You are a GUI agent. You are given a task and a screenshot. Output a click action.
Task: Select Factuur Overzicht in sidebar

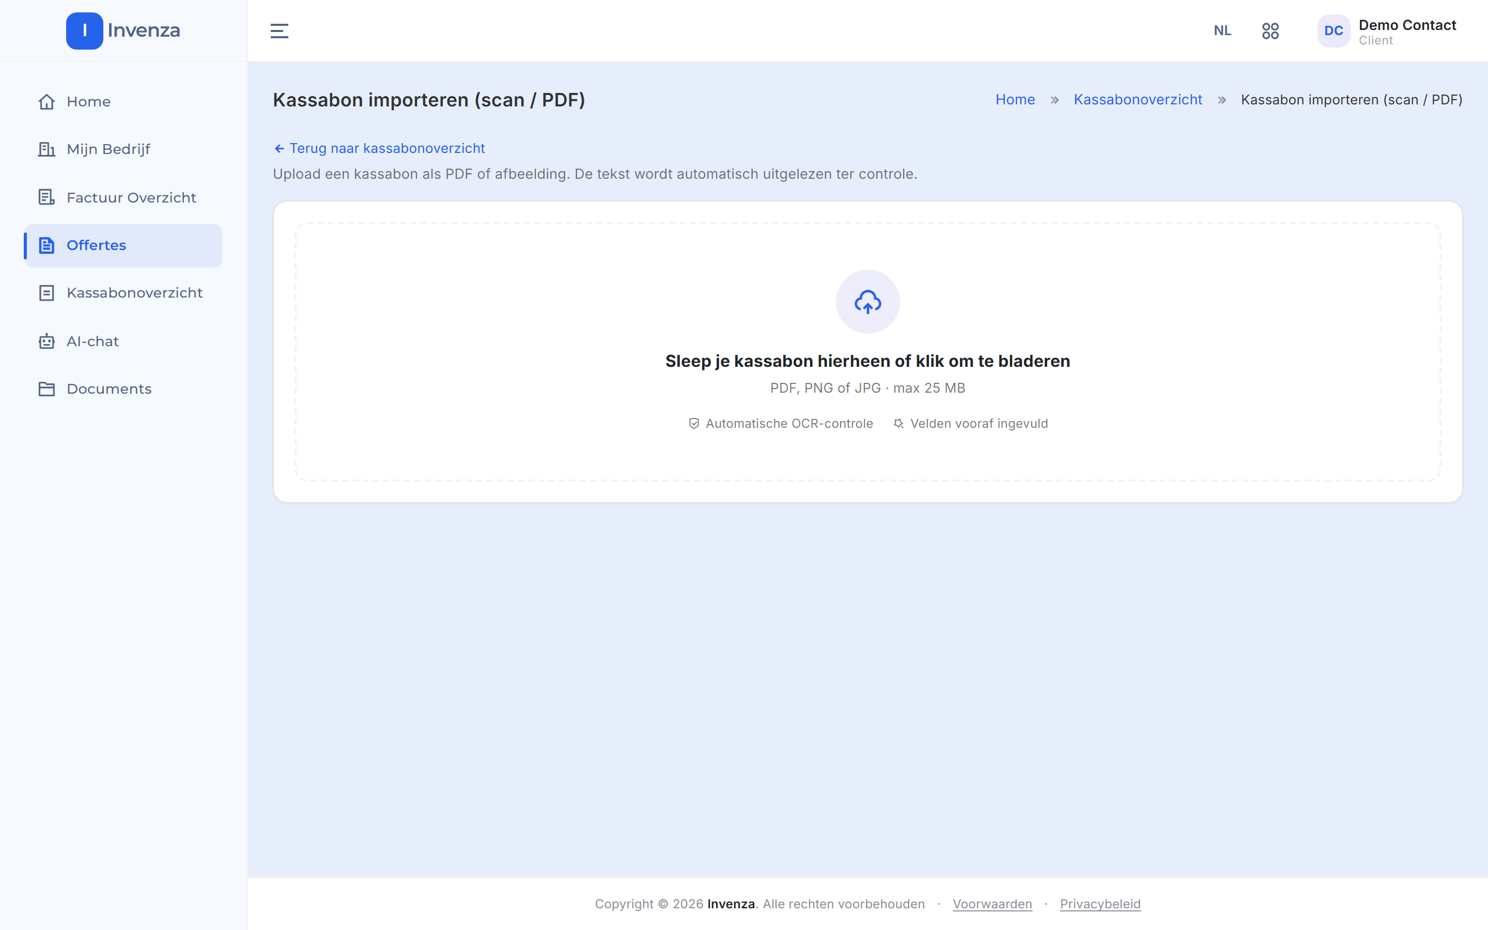tap(123, 197)
